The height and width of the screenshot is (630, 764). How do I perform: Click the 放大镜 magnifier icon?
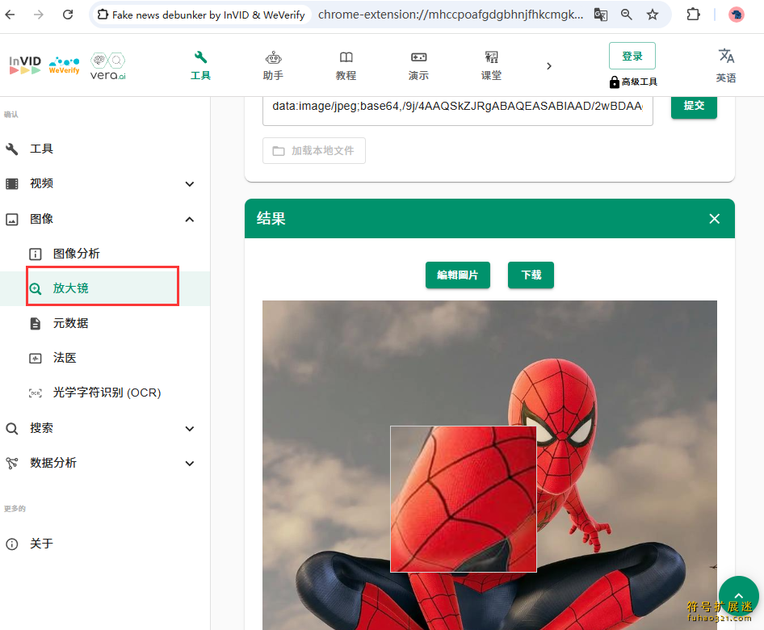35,289
